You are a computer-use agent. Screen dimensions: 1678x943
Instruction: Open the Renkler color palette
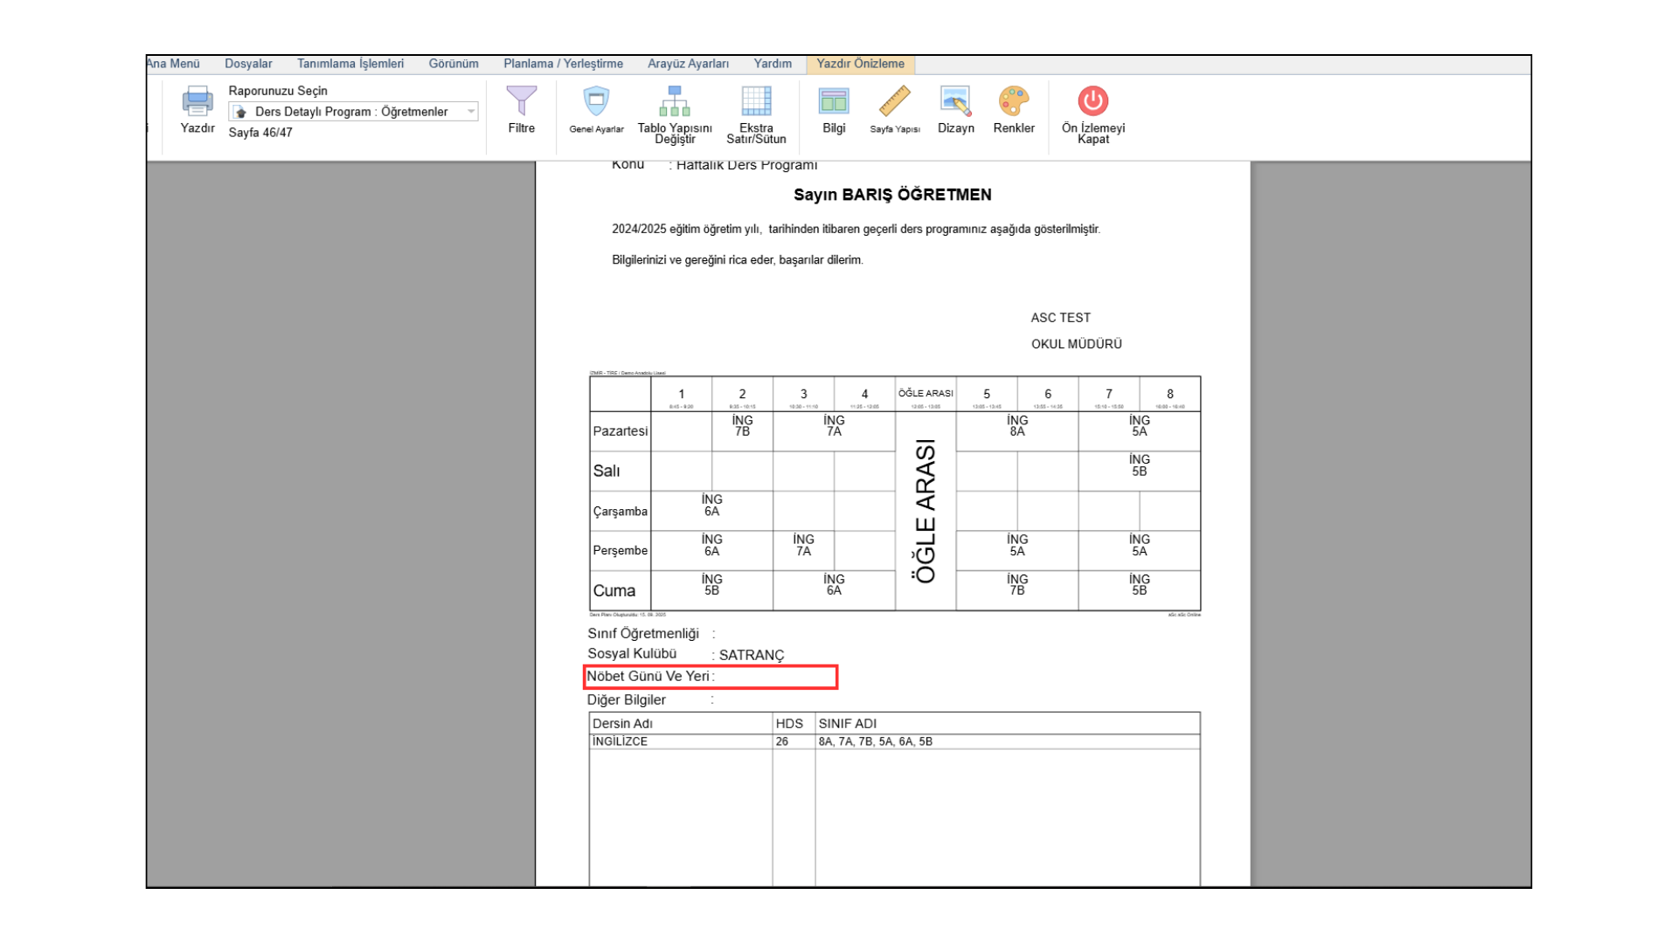[x=1013, y=102]
